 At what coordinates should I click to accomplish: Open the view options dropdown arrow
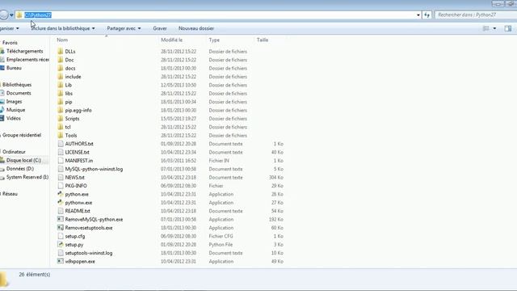coord(494,28)
